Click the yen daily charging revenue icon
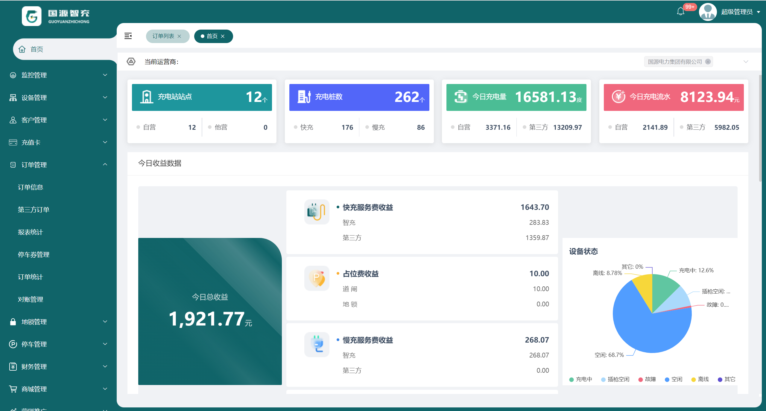 [618, 97]
